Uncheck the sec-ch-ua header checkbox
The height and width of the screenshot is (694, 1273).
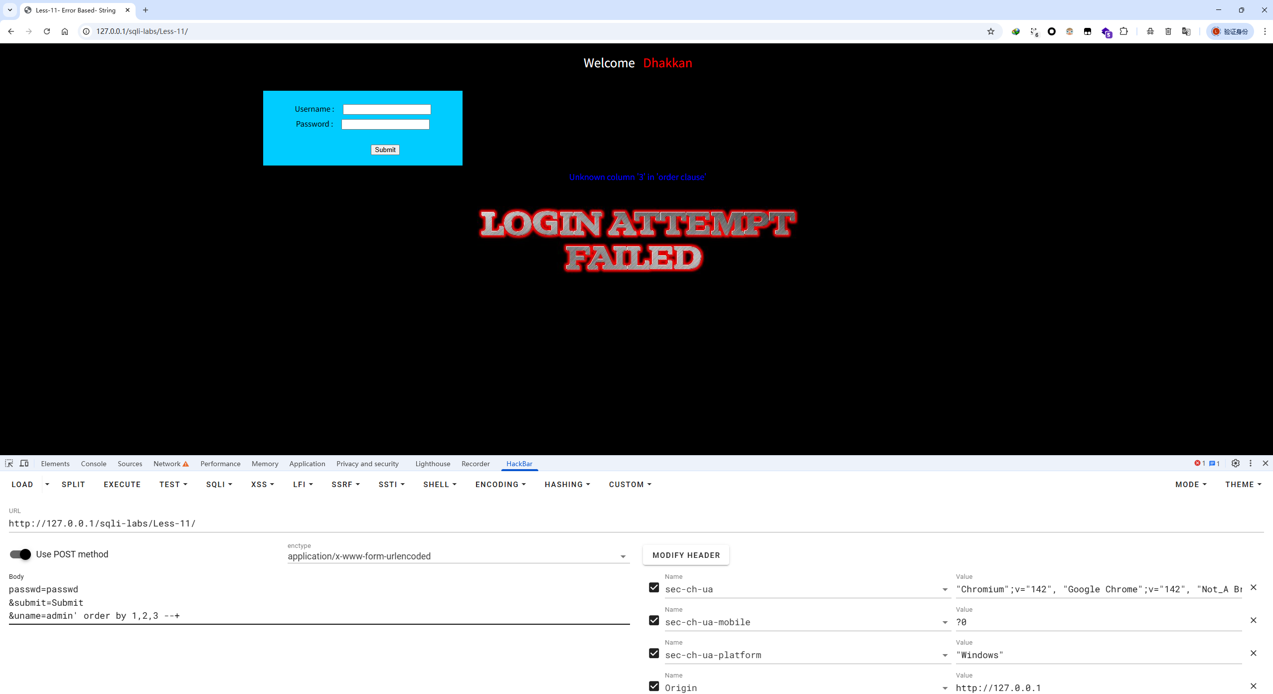pyautogui.click(x=654, y=587)
